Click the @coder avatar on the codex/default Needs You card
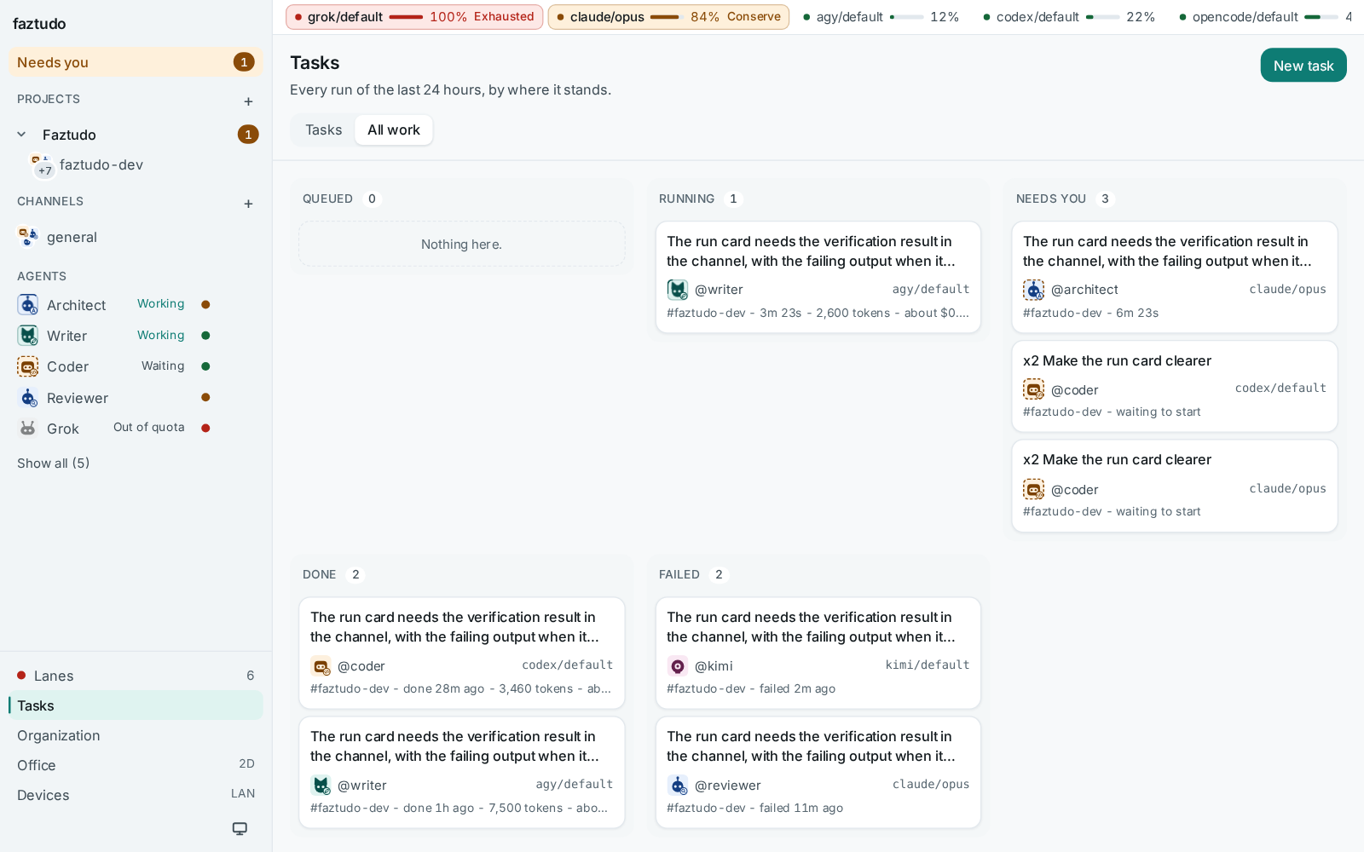Viewport: 1364px width, 852px height. [1033, 389]
